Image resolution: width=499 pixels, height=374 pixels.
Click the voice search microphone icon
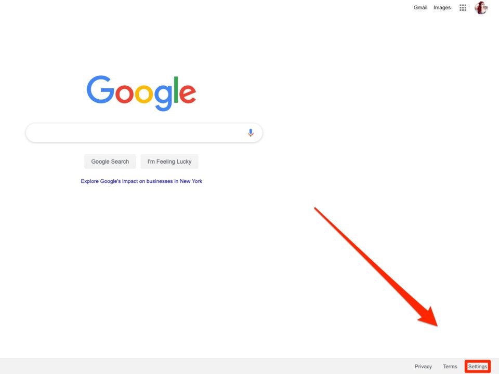click(251, 132)
